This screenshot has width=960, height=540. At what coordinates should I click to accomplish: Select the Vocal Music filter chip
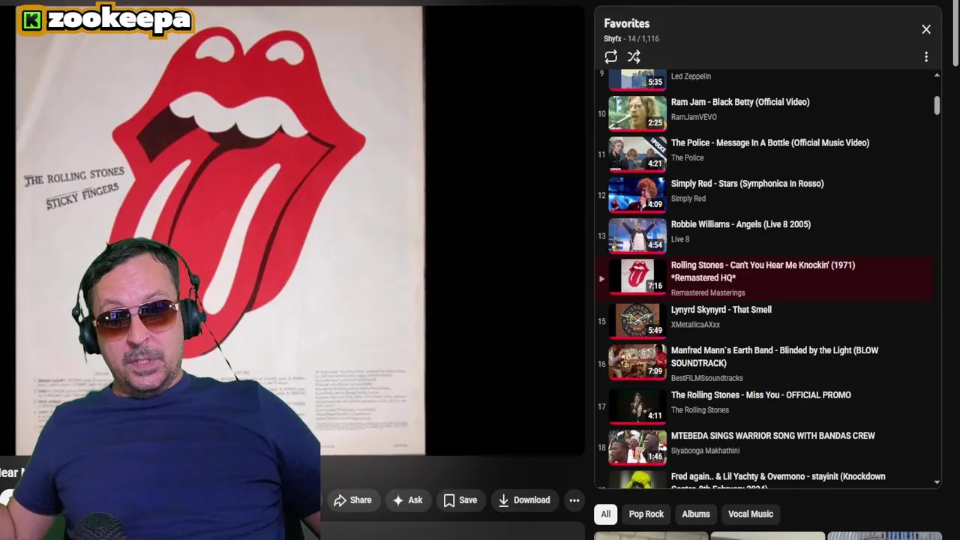[x=750, y=514]
